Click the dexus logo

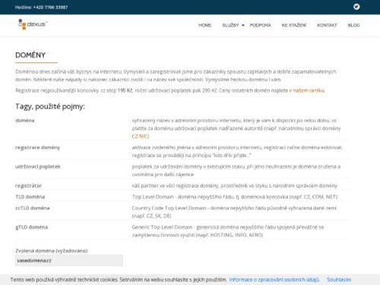[33, 24]
